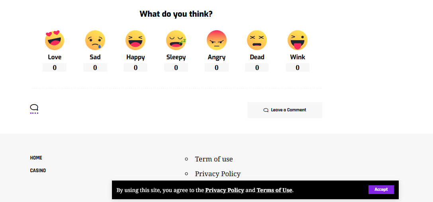Image resolution: width=433 pixels, height=202 pixels.
Task: Pick the Angry red emoji
Action: (217, 40)
